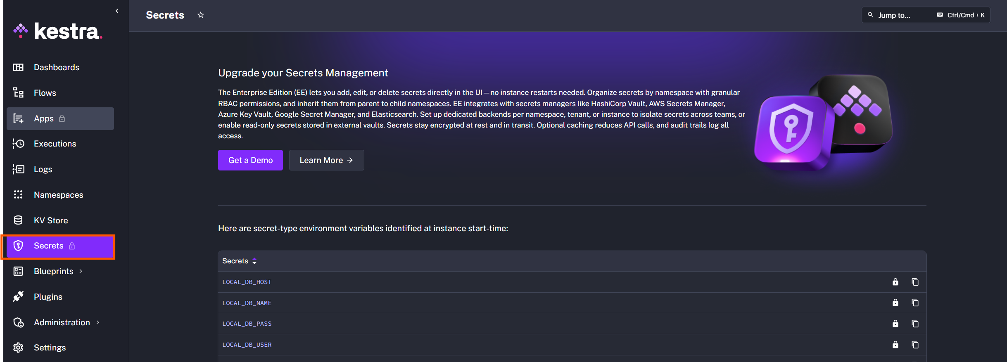Click the LOCAL_DB_USER secret name
1007x362 pixels.
247,345
